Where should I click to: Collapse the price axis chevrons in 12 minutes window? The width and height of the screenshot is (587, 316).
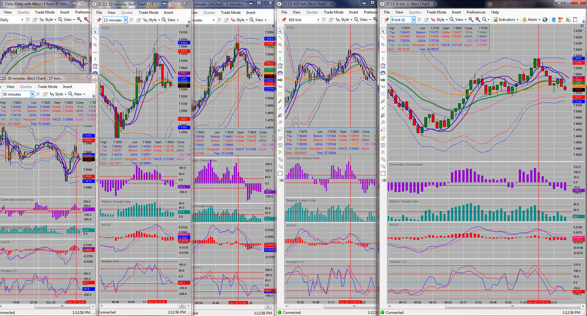tap(188, 26)
